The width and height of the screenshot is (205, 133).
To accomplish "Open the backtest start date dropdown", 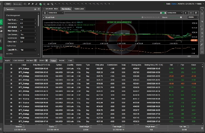I will pyautogui.click(x=56, y=13).
